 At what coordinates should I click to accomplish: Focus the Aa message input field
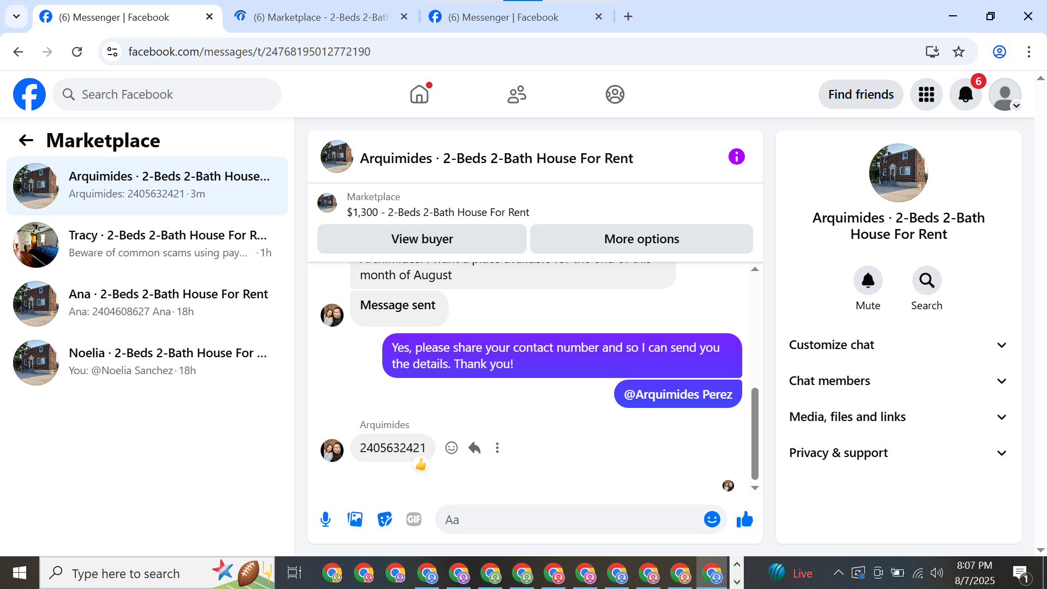[571, 520]
